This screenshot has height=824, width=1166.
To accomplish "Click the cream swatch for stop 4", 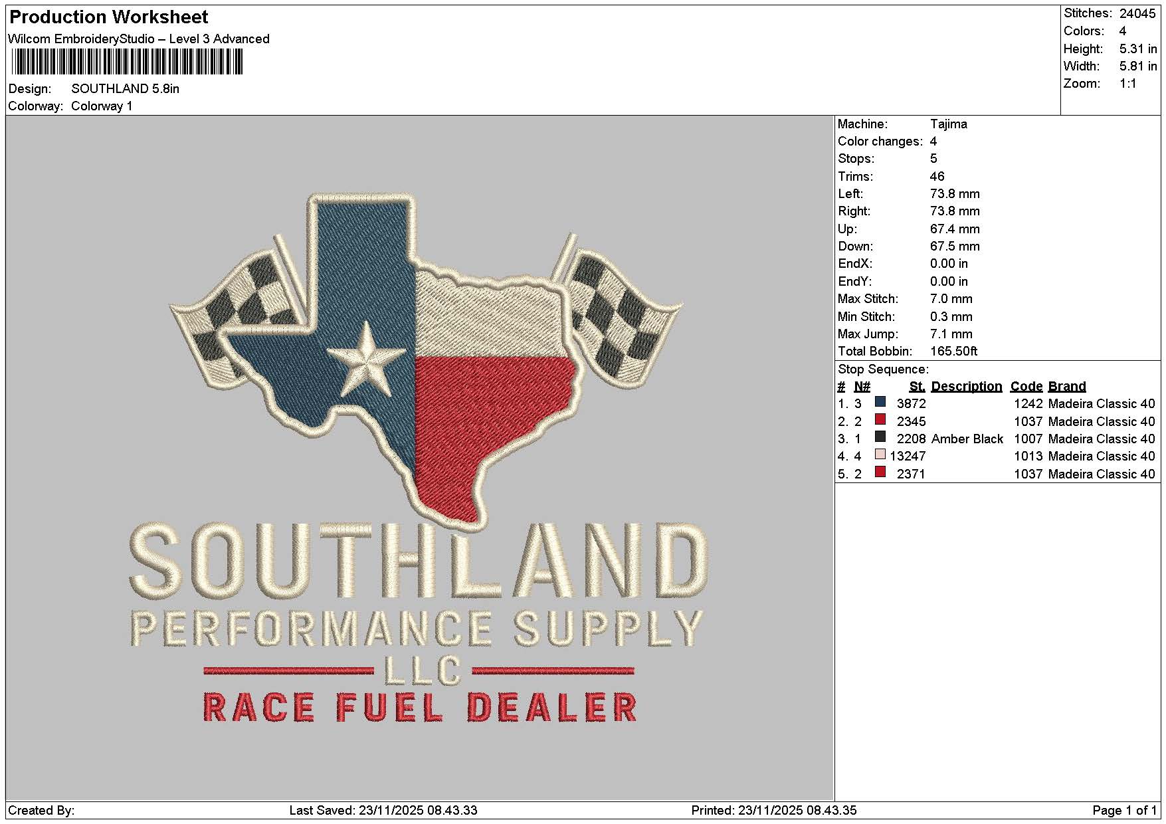I will point(880,455).
